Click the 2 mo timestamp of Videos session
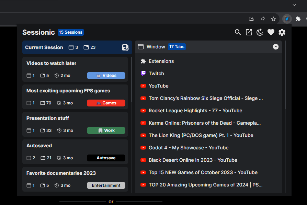The image size is (307, 205). coord(62,76)
